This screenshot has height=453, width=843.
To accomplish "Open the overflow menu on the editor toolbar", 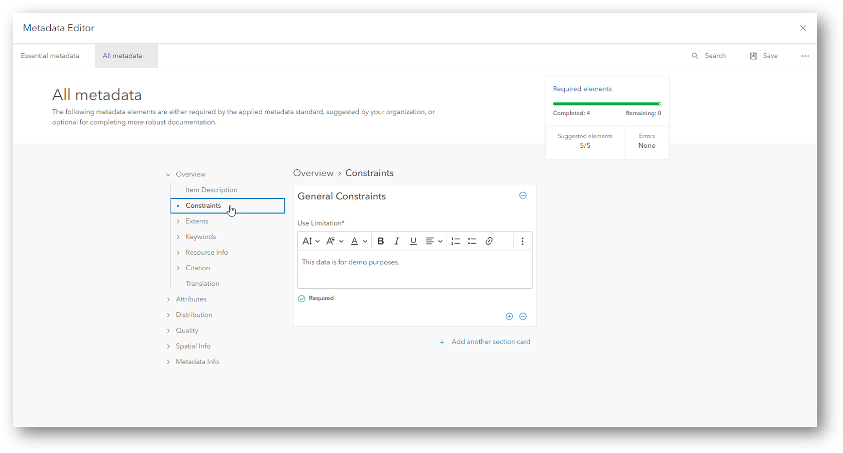I will click(x=522, y=241).
